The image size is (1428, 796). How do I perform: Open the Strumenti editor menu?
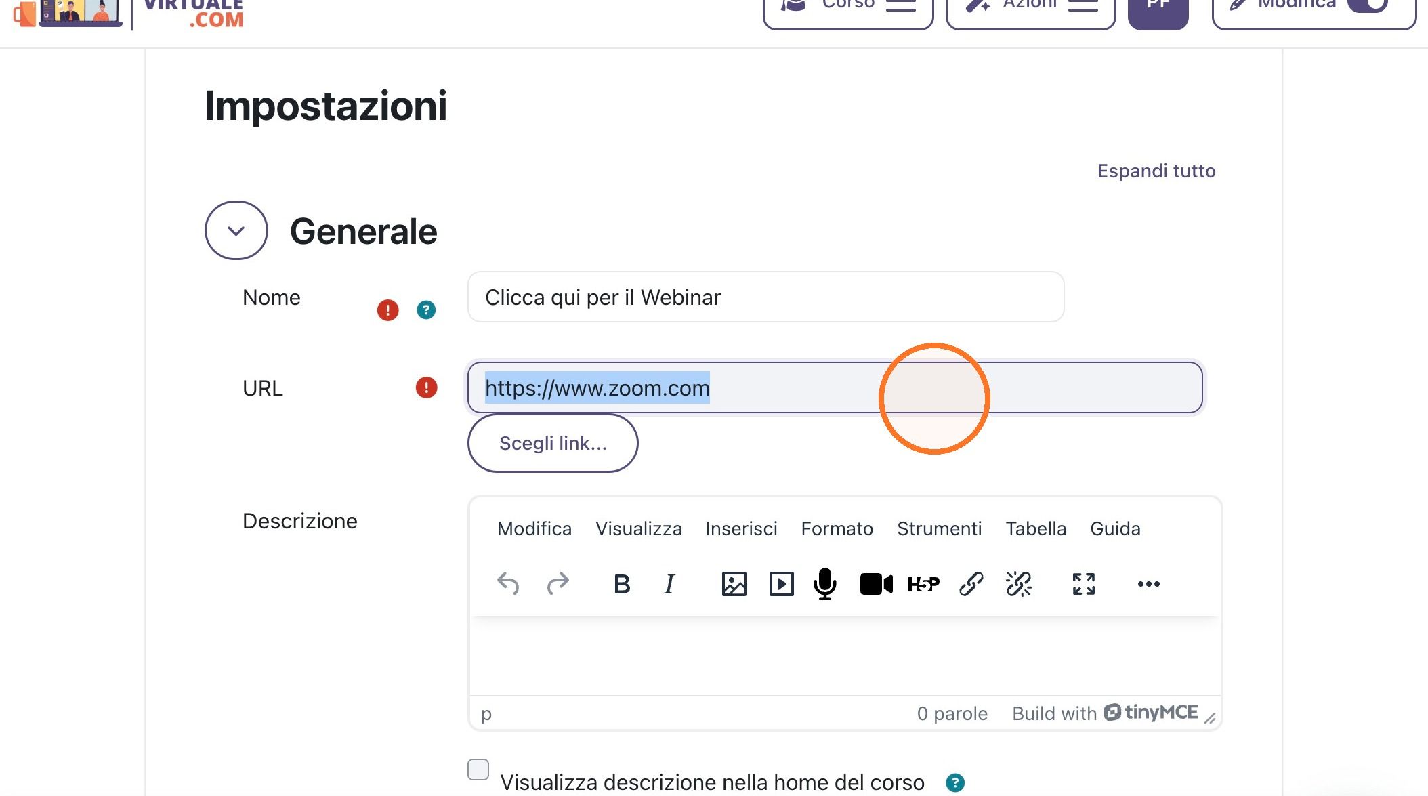940,528
